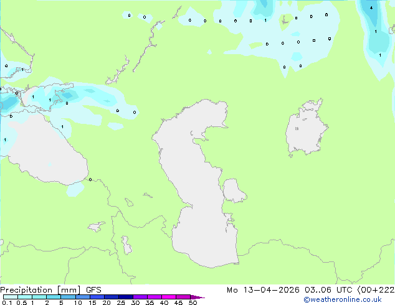Choose the dark navy 25 mm legend swatch
The width and height of the screenshot is (395, 305).
coord(126,297)
